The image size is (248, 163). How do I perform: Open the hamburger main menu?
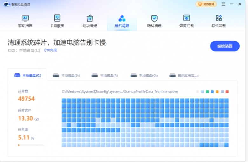(x=223, y=4)
